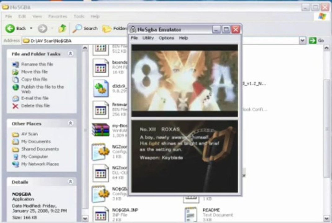The image size is (332, 223).
Task: Toggle the Folders pane button
Action: pos(115,28)
